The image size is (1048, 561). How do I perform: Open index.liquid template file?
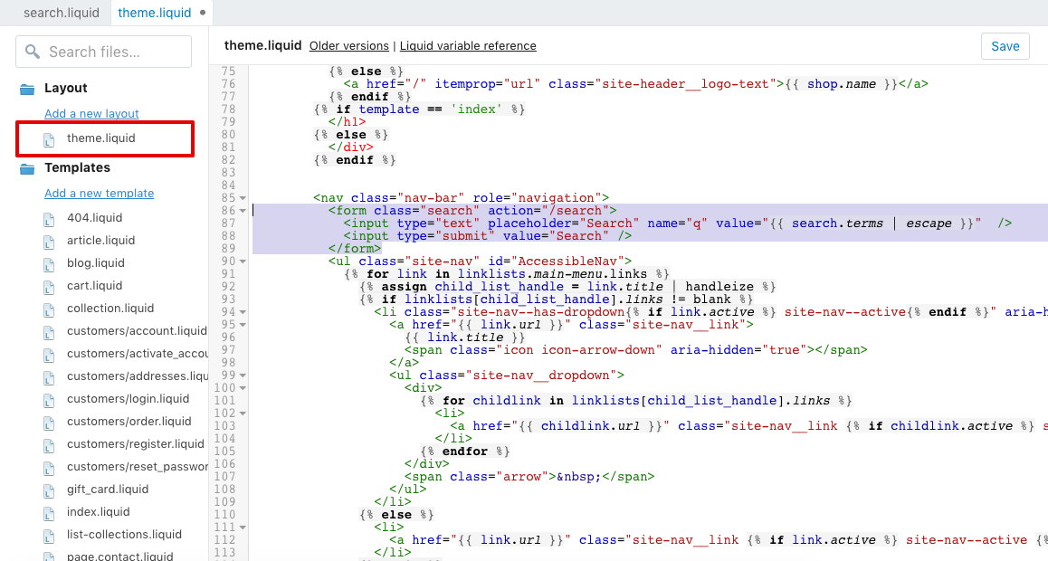click(99, 512)
